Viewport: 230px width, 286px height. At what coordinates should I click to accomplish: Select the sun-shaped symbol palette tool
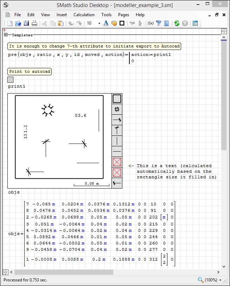point(117,109)
